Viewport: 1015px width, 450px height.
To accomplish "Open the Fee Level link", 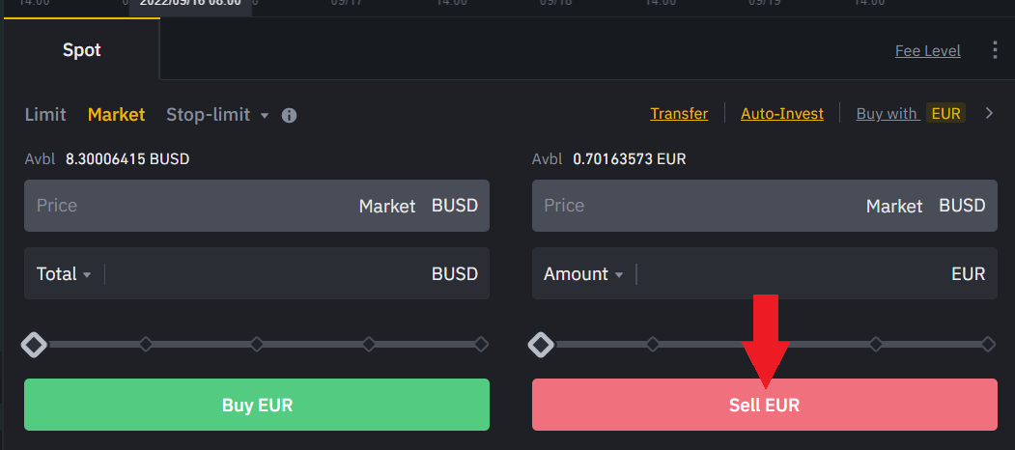I will [927, 50].
